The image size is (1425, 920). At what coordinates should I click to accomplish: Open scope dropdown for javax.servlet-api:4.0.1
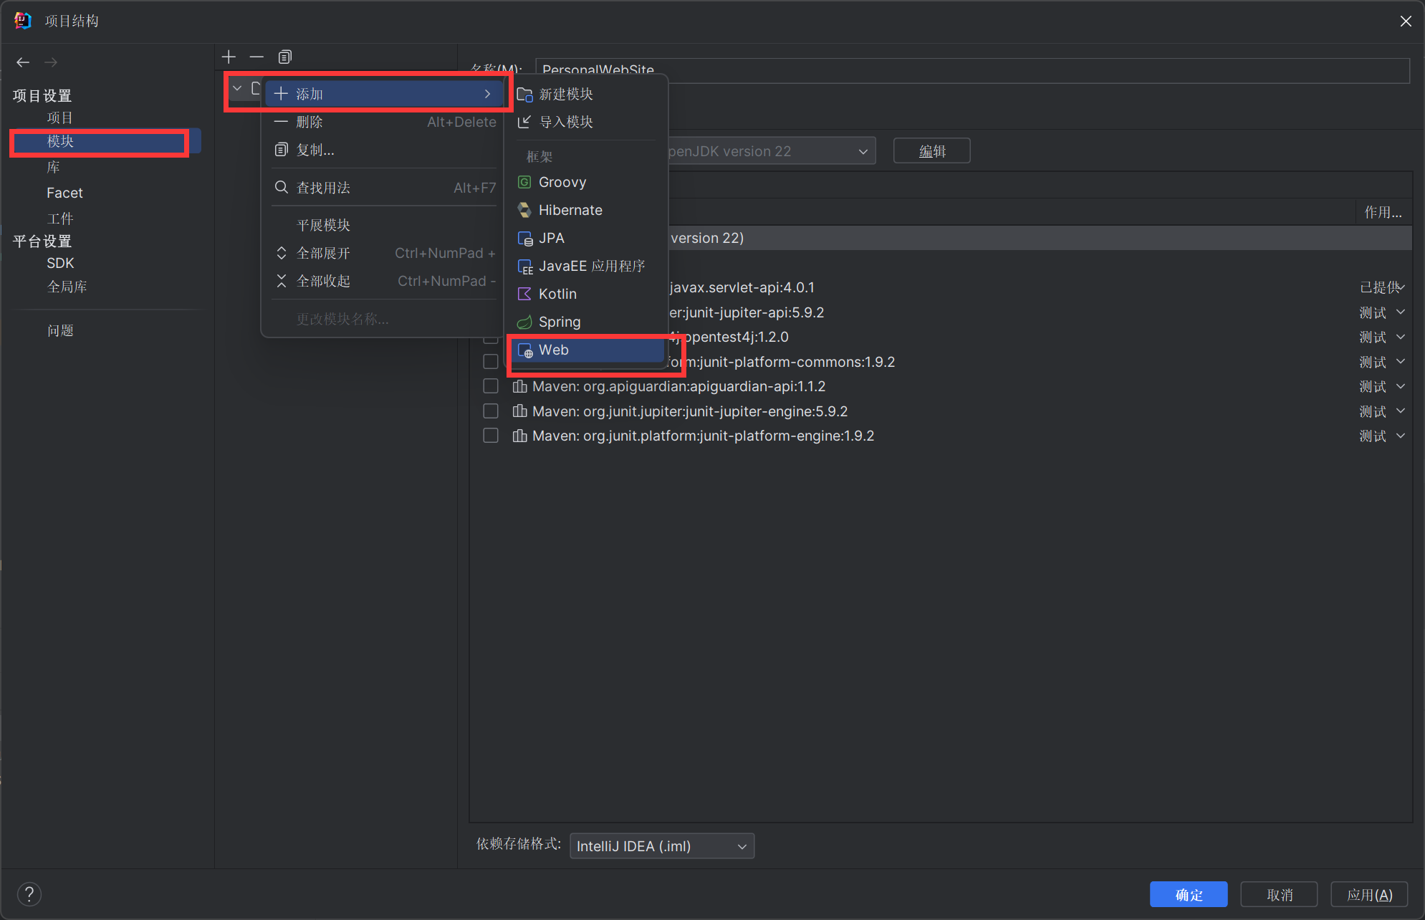pos(1382,287)
